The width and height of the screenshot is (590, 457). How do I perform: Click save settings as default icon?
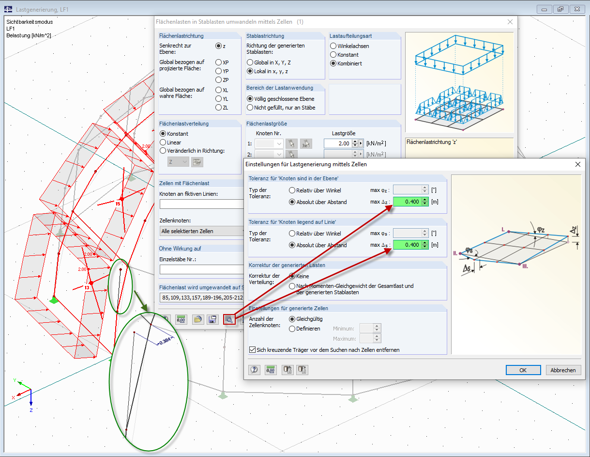(302, 370)
